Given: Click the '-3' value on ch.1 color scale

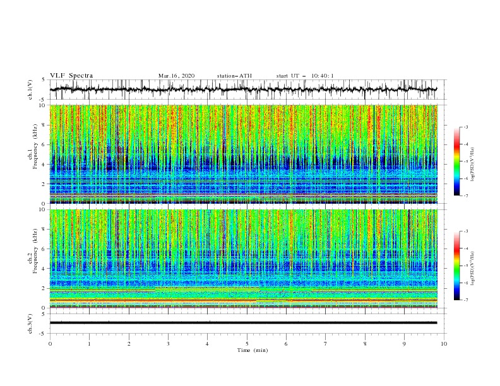Looking at the screenshot, I should click(465, 127).
